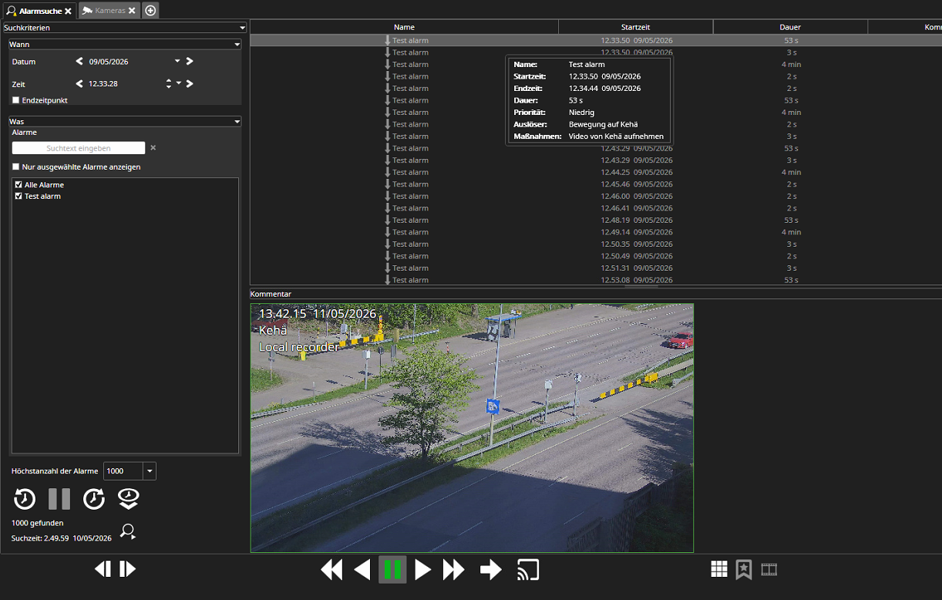This screenshot has width=942, height=600.
Task: Click the Suchtext eingeben field
Action: coord(79,148)
